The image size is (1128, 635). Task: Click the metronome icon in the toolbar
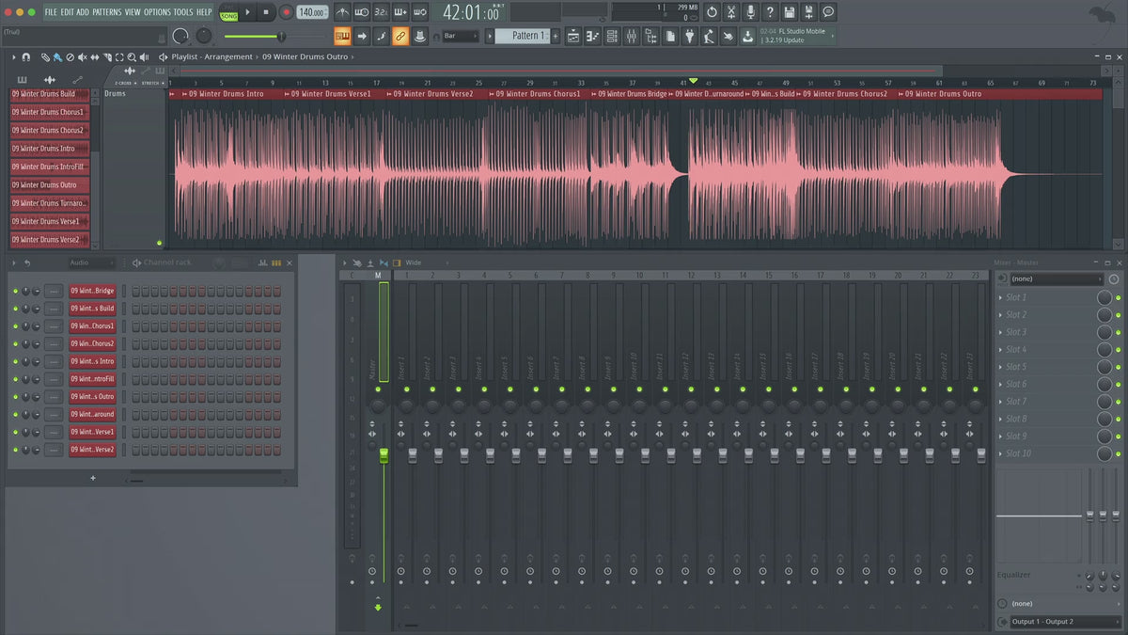342,12
